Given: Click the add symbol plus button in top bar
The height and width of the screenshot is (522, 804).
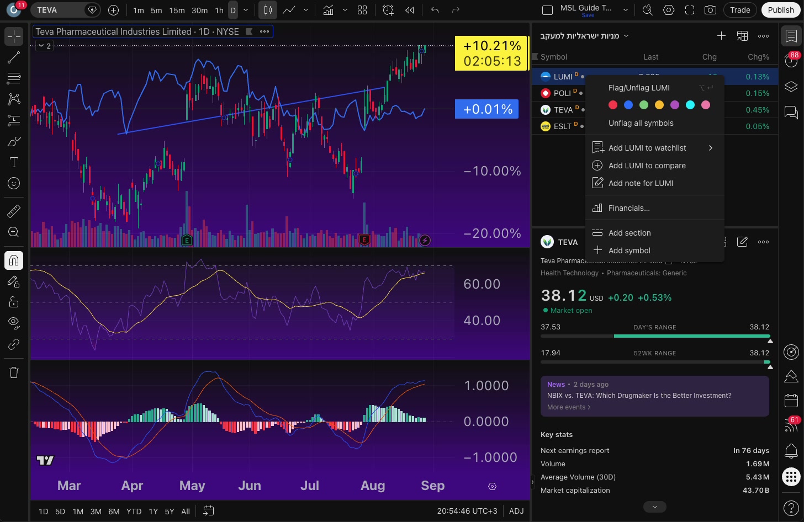Looking at the screenshot, I should pos(114,10).
